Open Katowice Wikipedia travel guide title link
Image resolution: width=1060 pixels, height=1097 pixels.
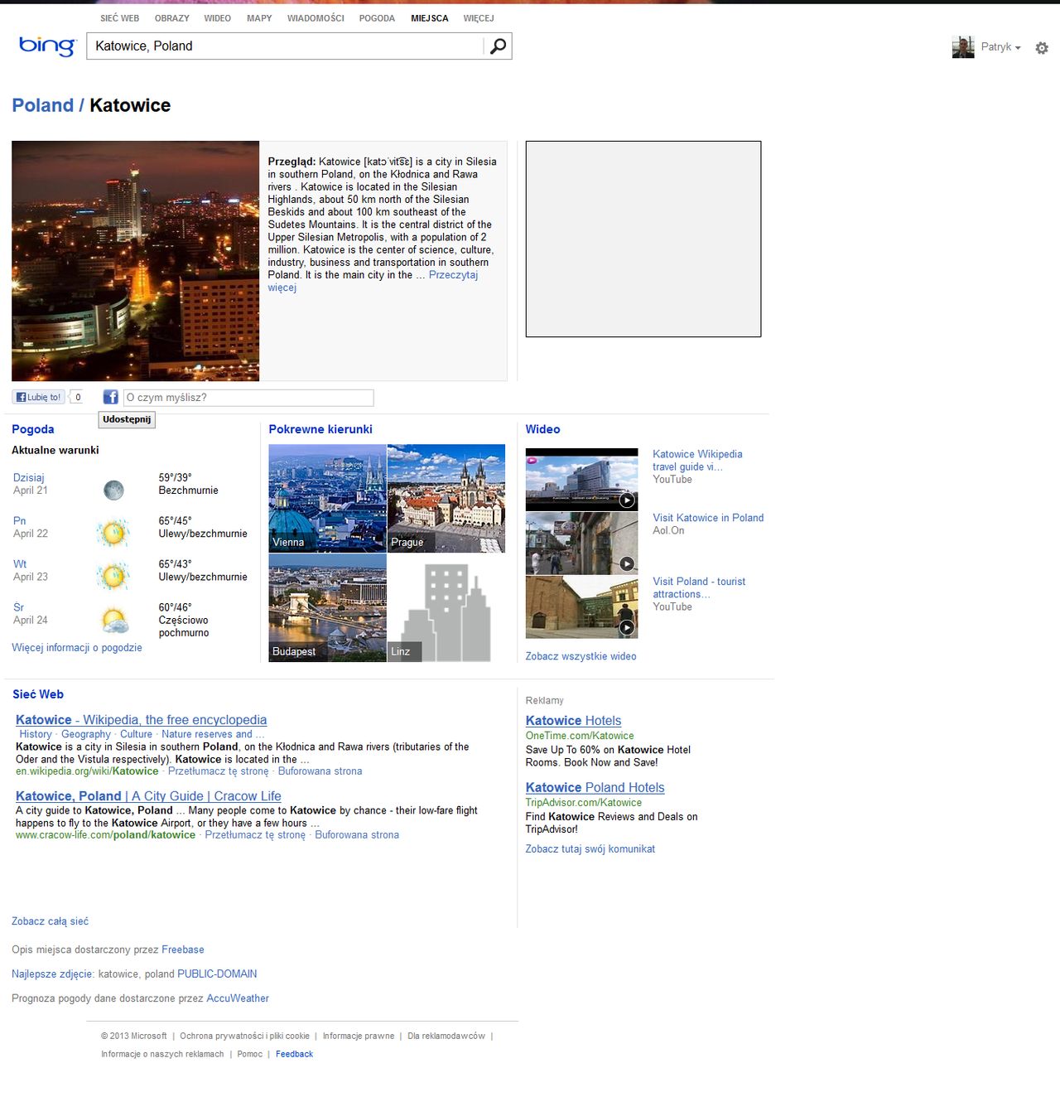click(x=697, y=461)
